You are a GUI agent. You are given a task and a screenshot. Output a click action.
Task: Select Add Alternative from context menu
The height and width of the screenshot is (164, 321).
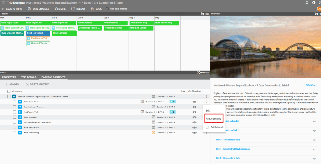pyautogui.click(x=213, y=119)
